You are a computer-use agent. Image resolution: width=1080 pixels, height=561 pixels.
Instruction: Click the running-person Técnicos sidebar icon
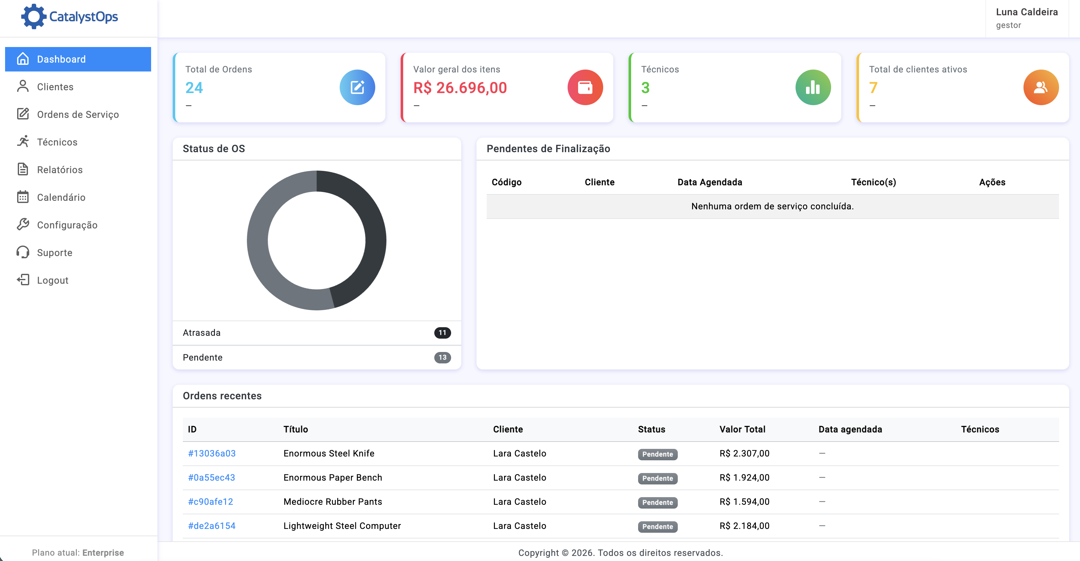(x=23, y=142)
